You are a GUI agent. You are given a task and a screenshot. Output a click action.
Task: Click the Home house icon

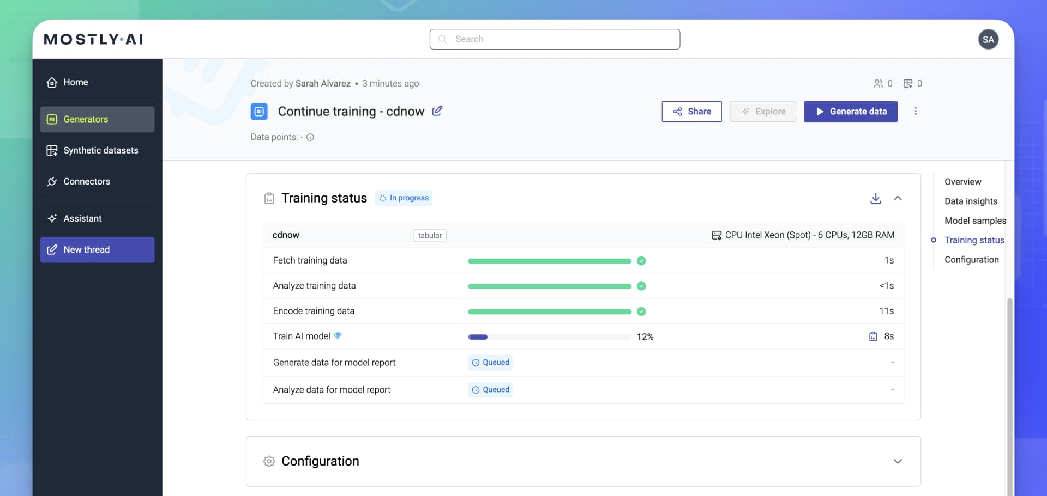(52, 82)
